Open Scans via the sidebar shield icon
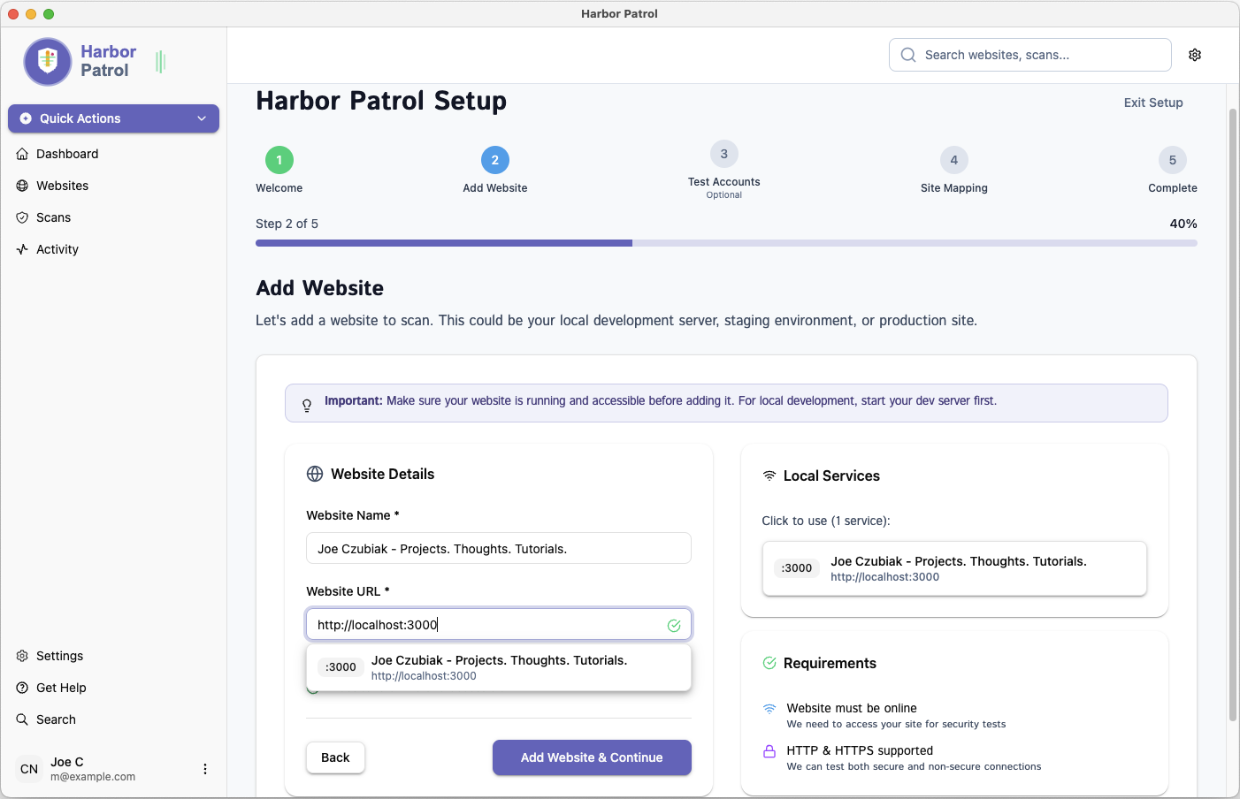This screenshot has width=1240, height=799. tap(23, 217)
